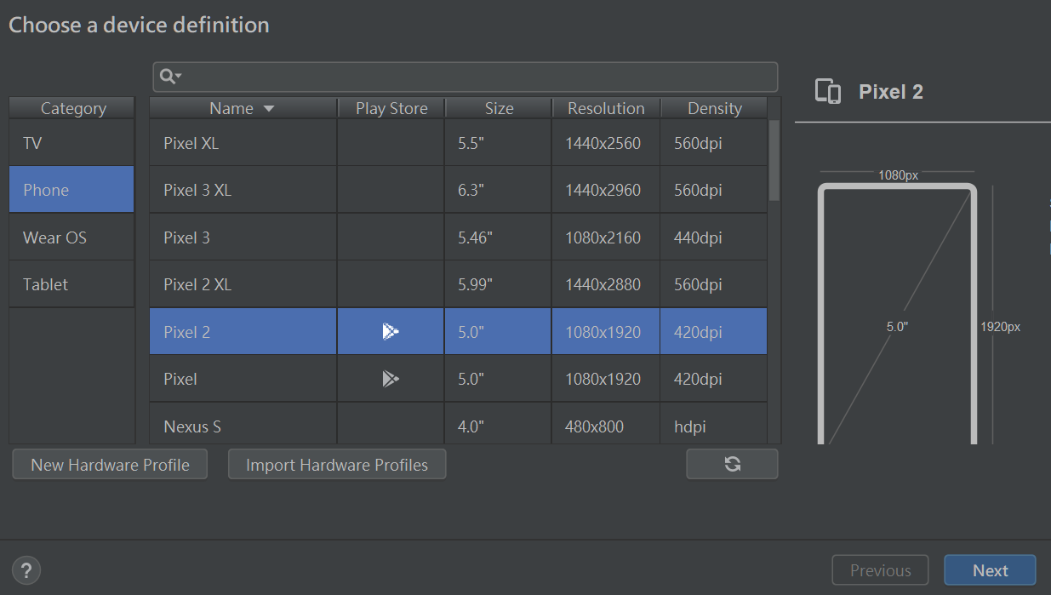Click the refresh icon button
Screen dimensions: 1051x595
(732, 464)
